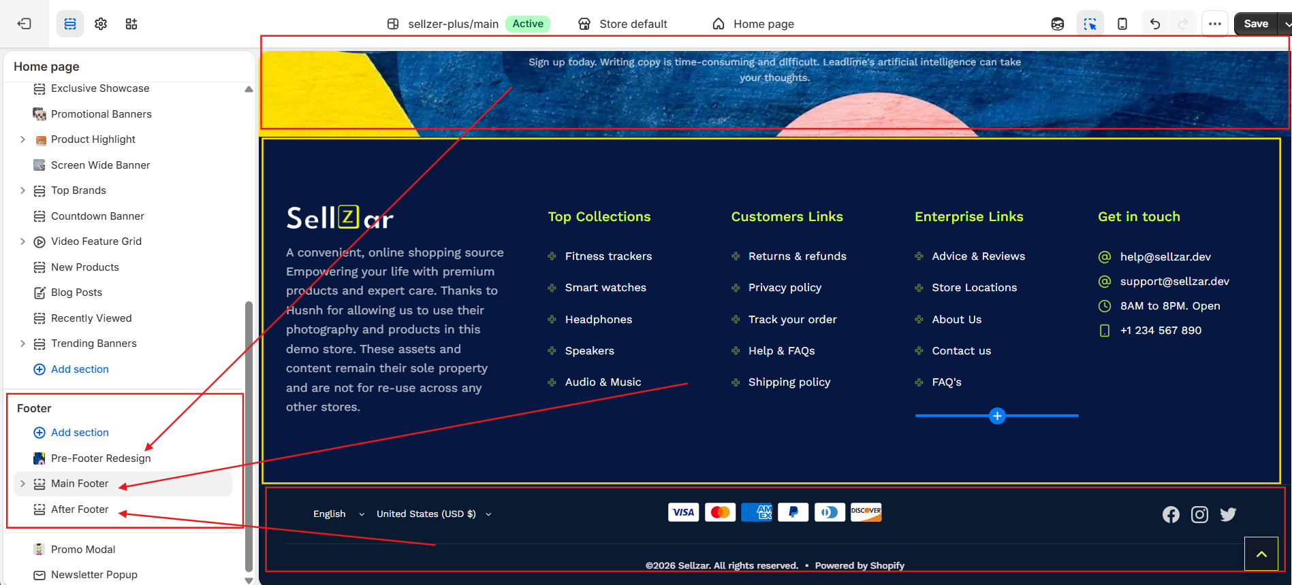Click the help@sellzar.dev email link

(1165, 257)
